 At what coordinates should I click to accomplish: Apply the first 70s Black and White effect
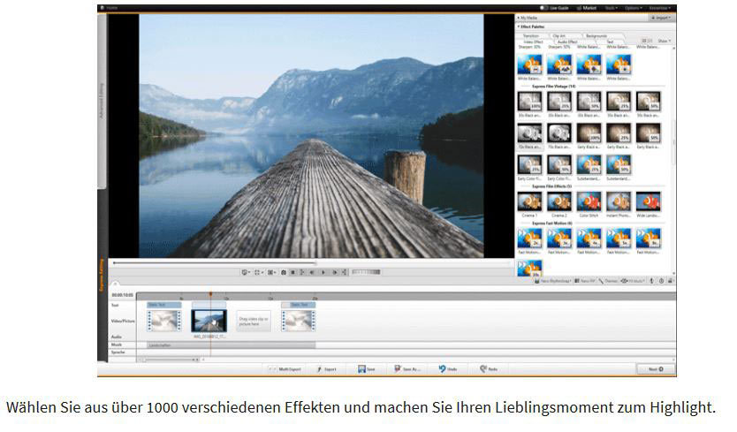[529, 133]
